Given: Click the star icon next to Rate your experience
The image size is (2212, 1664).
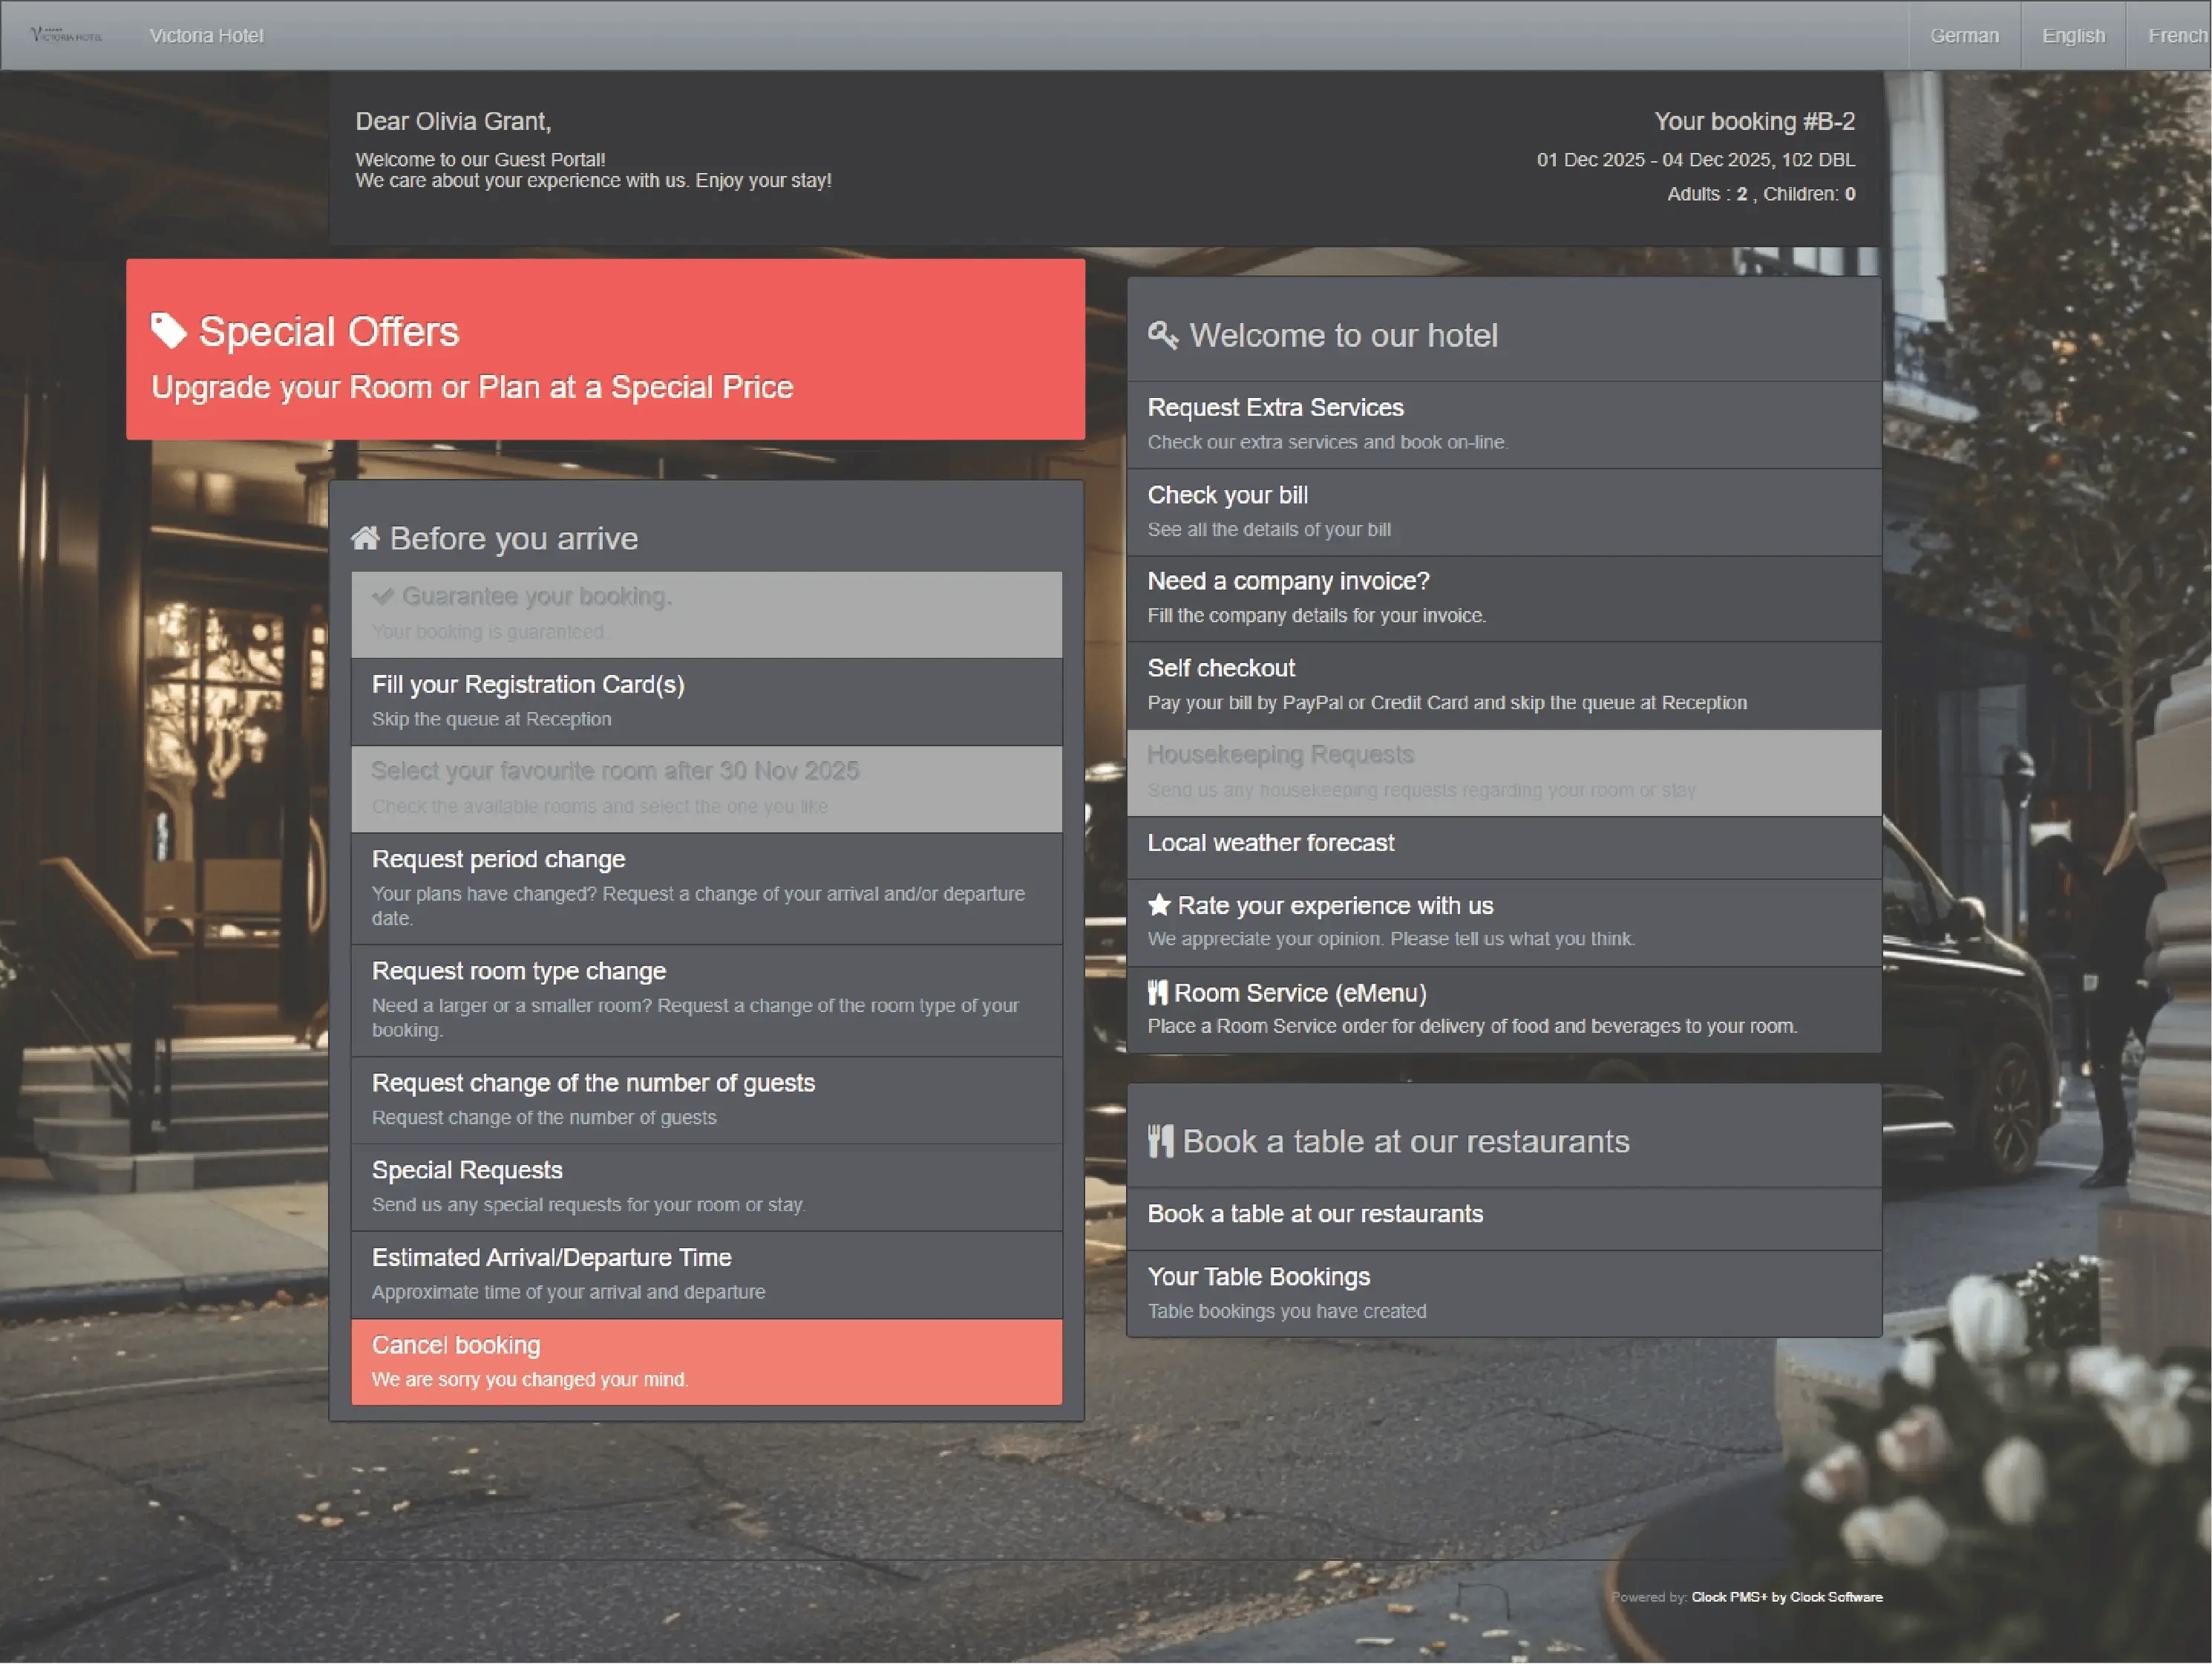Looking at the screenshot, I should pos(1160,904).
